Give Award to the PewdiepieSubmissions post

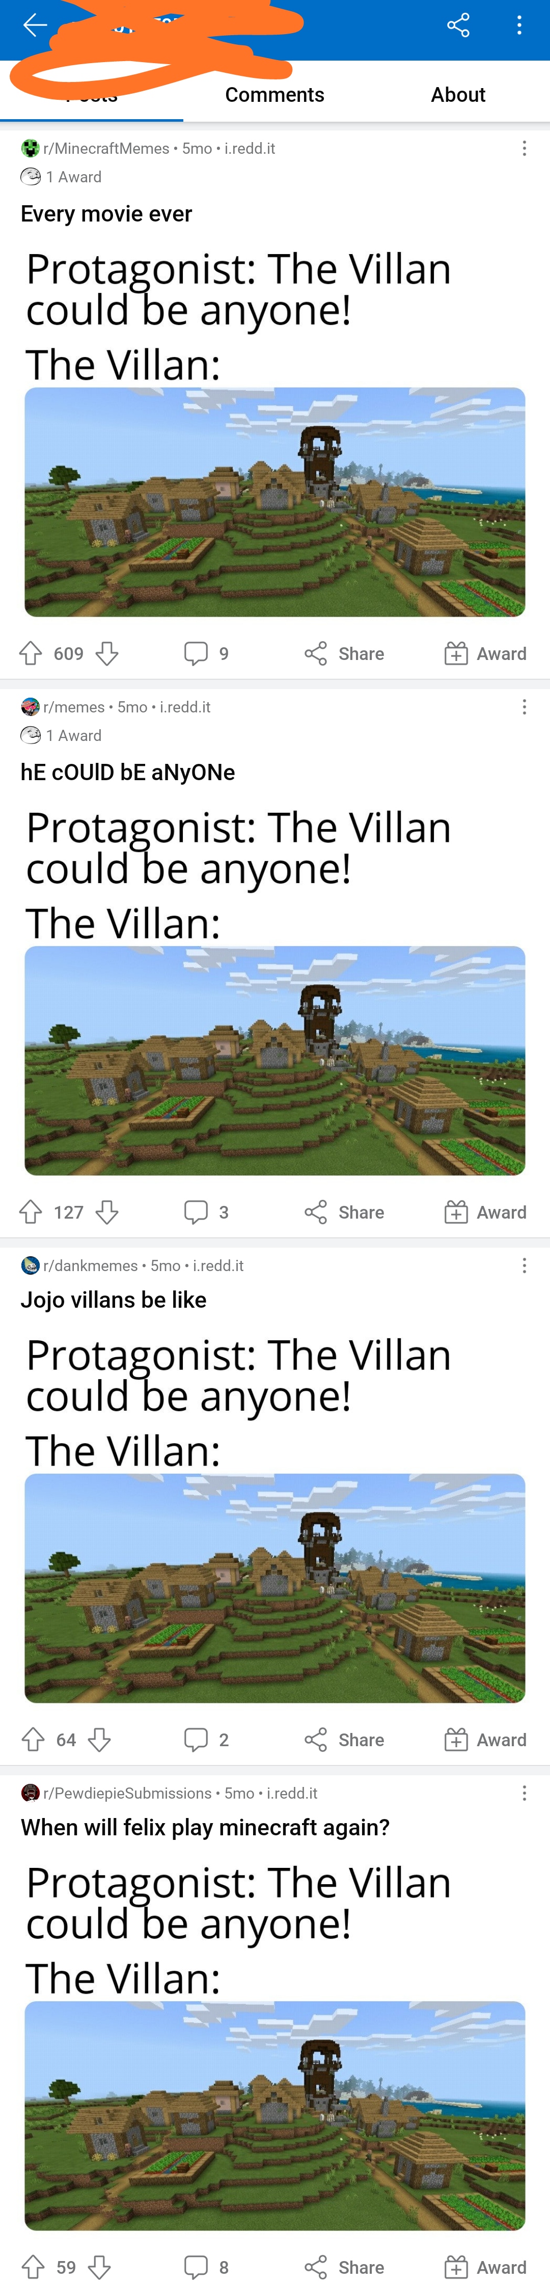[x=485, y=2267]
